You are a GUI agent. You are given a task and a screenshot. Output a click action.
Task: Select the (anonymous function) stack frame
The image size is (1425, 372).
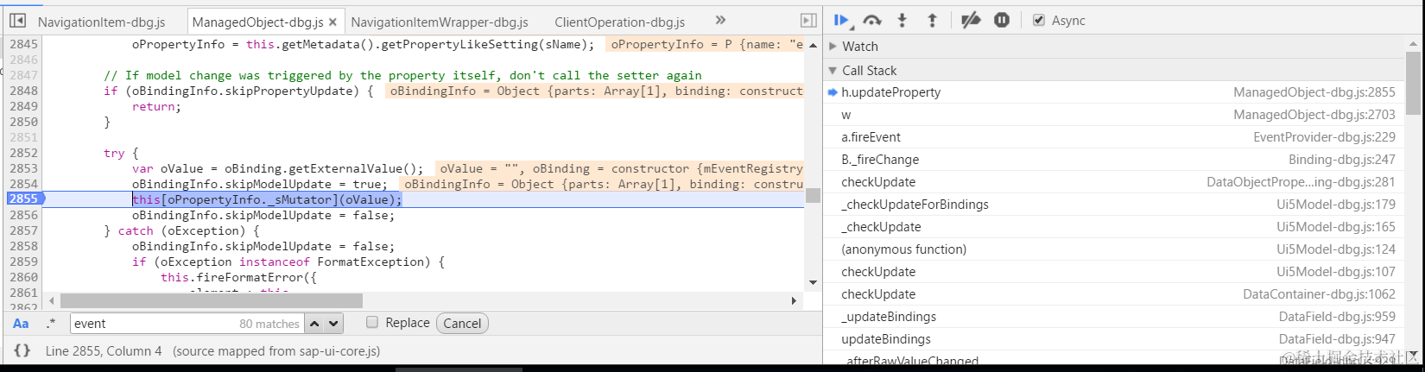[1115, 249]
